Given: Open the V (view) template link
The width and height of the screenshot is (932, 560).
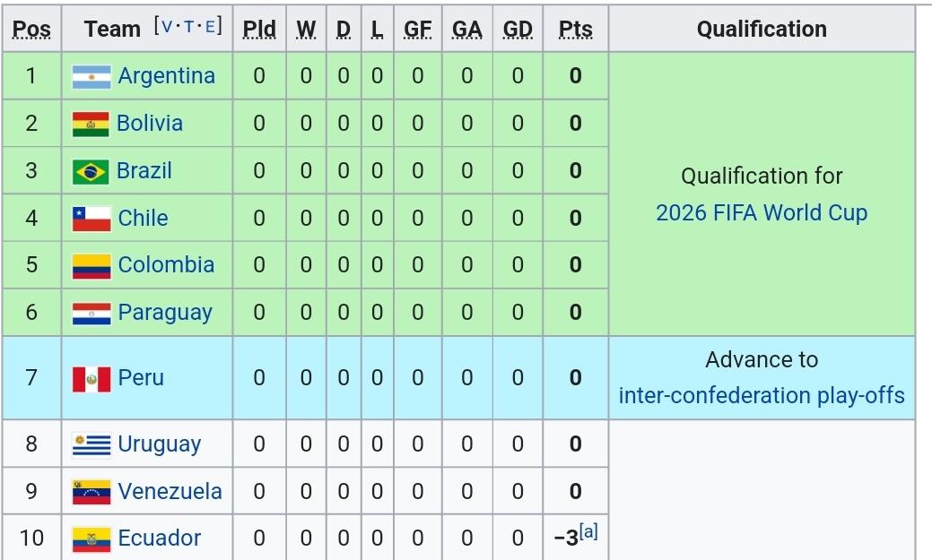Looking at the screenshot, I should pos(167,27).
